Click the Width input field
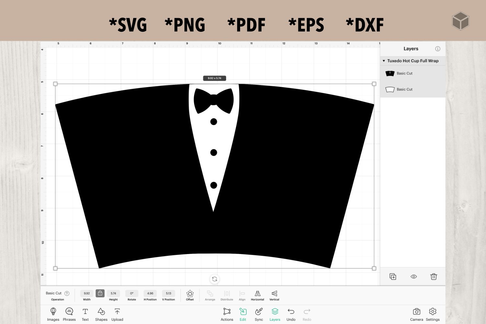Screen dimensions: 486x324 click(x=87, y=294)
